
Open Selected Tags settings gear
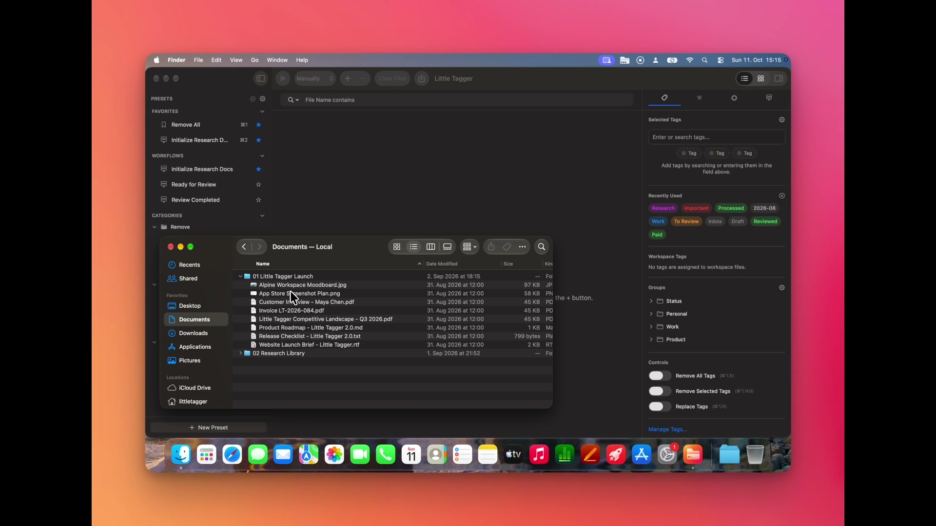(782, 120)
